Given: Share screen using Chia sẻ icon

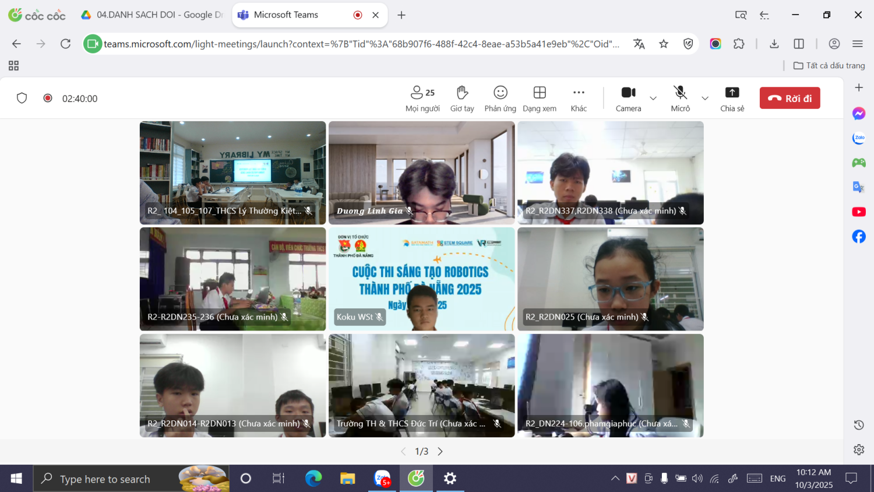Looking at the screenshot, I should [732, 99].
